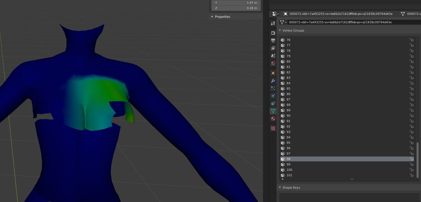The width and height of the screenshot is (421, 202).
Task: Click the Z dimension field showing 0.26 m
Action: pyautogui.click(x=236, y=8)
